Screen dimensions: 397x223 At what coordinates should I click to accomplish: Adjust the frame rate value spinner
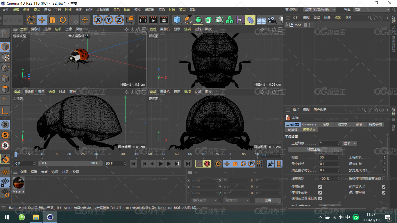[x=339, y=157]
